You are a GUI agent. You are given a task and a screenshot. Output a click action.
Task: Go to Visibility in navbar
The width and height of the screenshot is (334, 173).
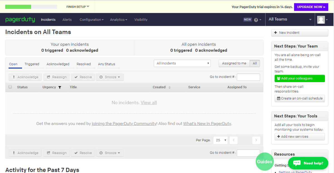tap(141, 20)
